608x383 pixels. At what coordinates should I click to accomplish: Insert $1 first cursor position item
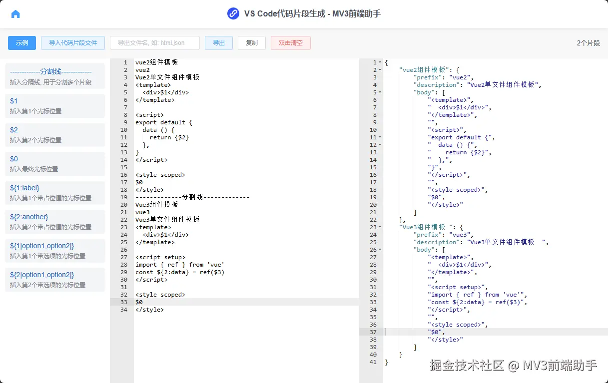[55, 105]
